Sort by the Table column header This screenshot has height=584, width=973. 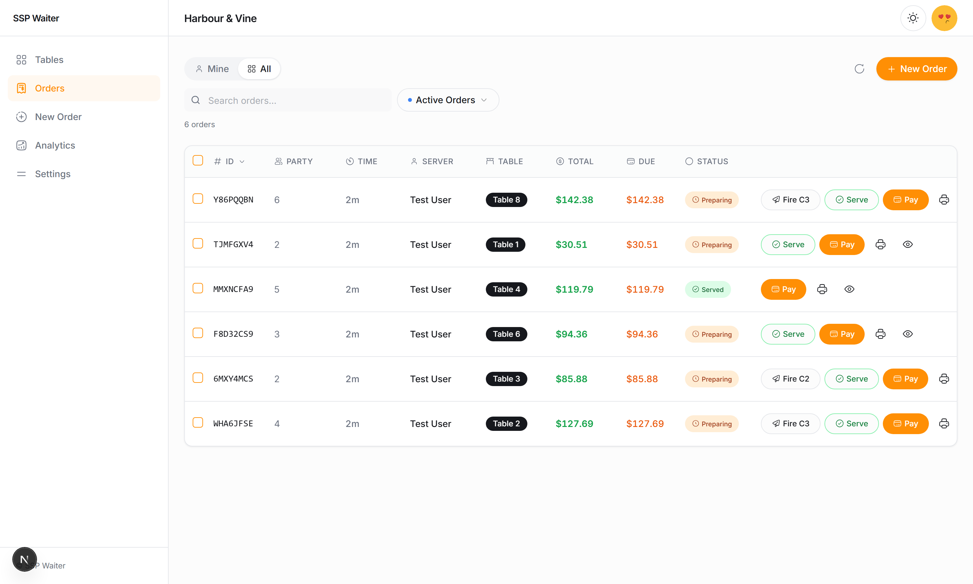pos(504,161)
